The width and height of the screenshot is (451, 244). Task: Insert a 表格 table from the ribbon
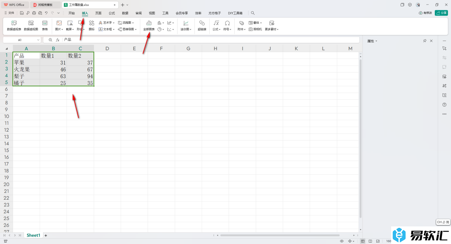[x=45, y=26]
